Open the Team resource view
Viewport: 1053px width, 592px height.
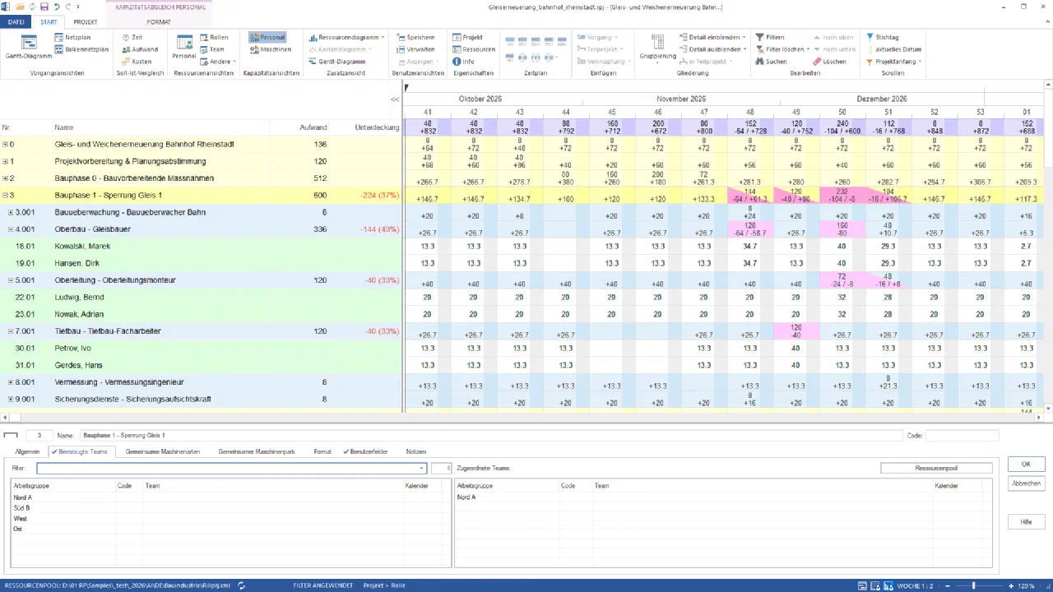pos(211,49)
